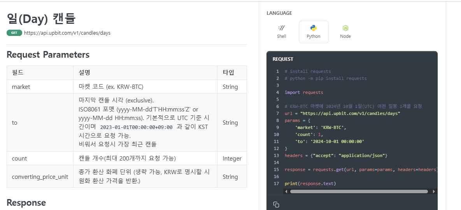Click the response = requests.get code line

tap(361, 169)
